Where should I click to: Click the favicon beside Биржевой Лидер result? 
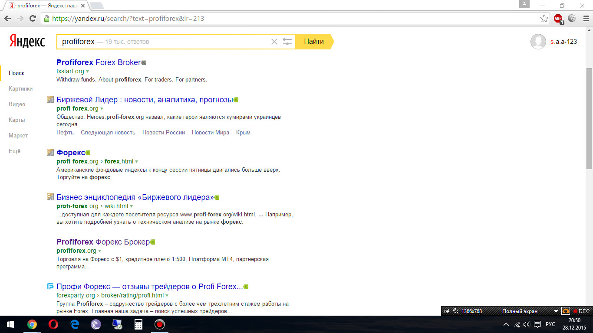(x=50, y=100)
